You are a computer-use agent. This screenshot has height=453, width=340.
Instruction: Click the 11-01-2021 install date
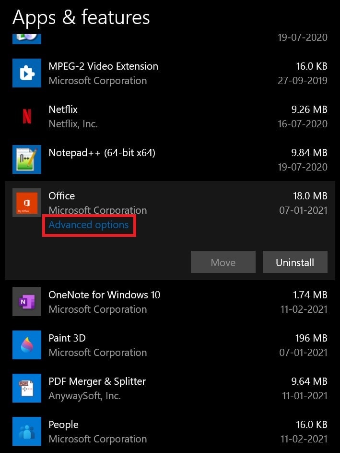pos(305,396)
